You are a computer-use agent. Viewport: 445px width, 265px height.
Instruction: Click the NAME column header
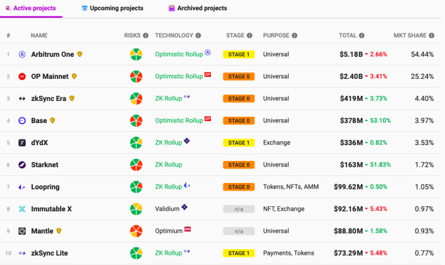pyautogui.click(x=39, y=35)
